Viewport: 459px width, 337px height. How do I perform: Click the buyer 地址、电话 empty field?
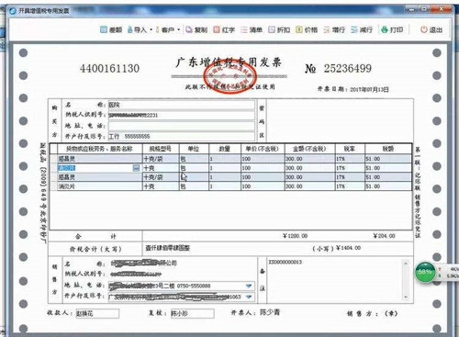coord(181,126)
